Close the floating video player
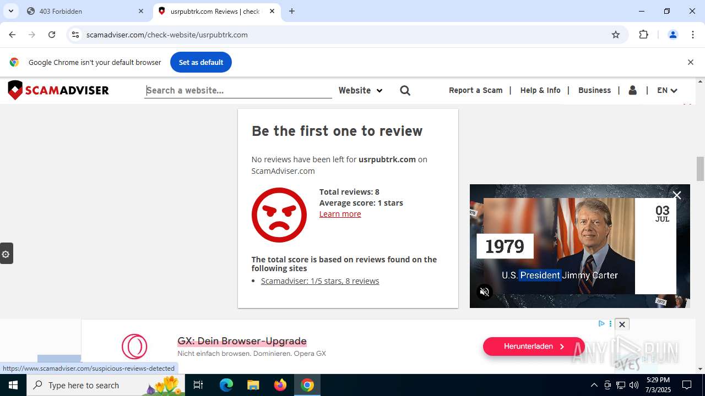This screenshot has width=705, height=396. (x=677, y=195)
